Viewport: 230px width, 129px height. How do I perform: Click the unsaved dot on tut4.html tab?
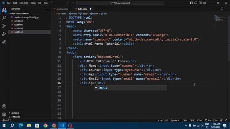tap(91, 9)
